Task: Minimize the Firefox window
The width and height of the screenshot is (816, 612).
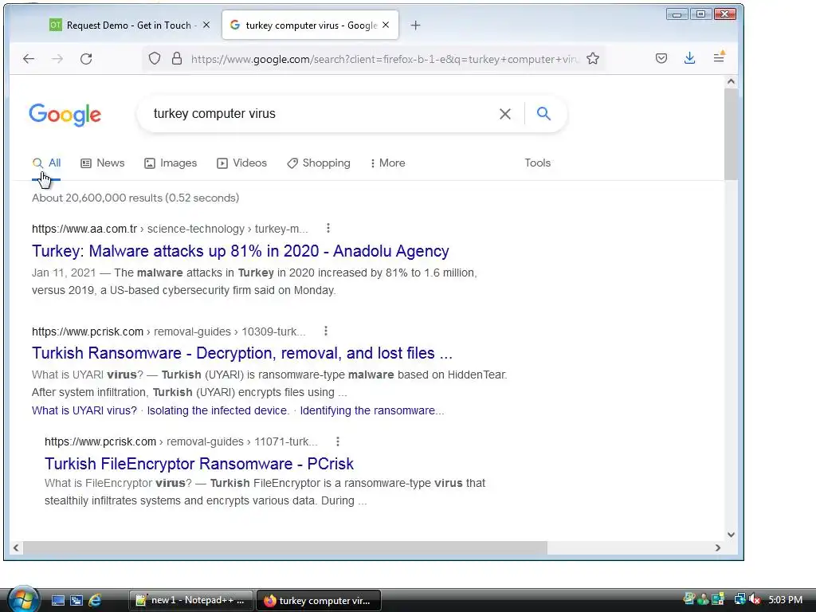Action: pos(677,14)
